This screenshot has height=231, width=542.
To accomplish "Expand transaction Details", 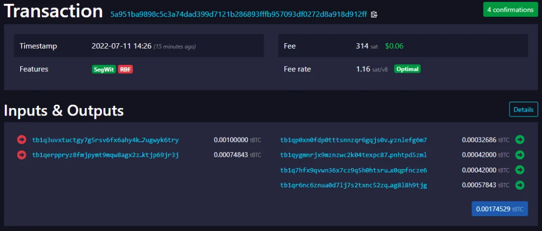I will pos(523,110).
